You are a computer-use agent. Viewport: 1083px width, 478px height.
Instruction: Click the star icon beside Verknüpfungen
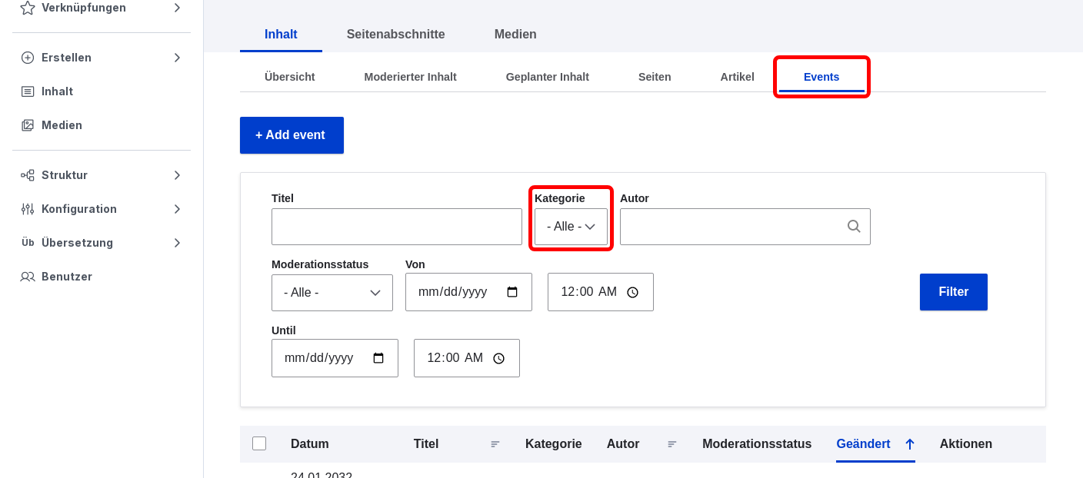pyautogui.click(x=28, y=8)
